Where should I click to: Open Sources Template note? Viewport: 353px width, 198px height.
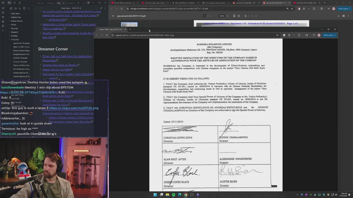coord(20,62)
